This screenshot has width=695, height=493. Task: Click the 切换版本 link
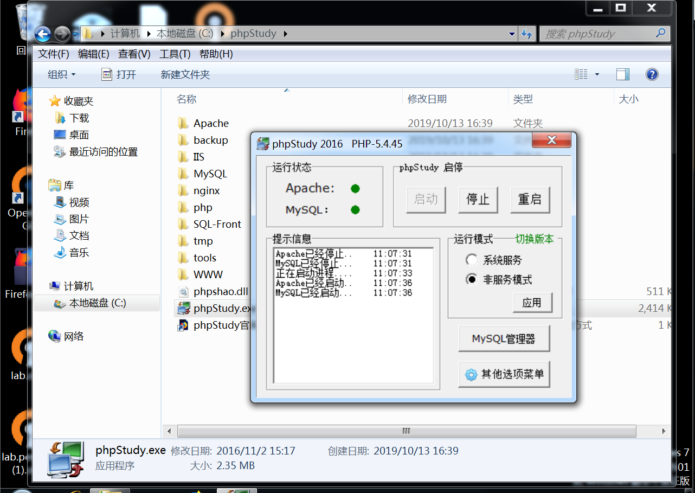pyautogui.click(x=535, y=239)
